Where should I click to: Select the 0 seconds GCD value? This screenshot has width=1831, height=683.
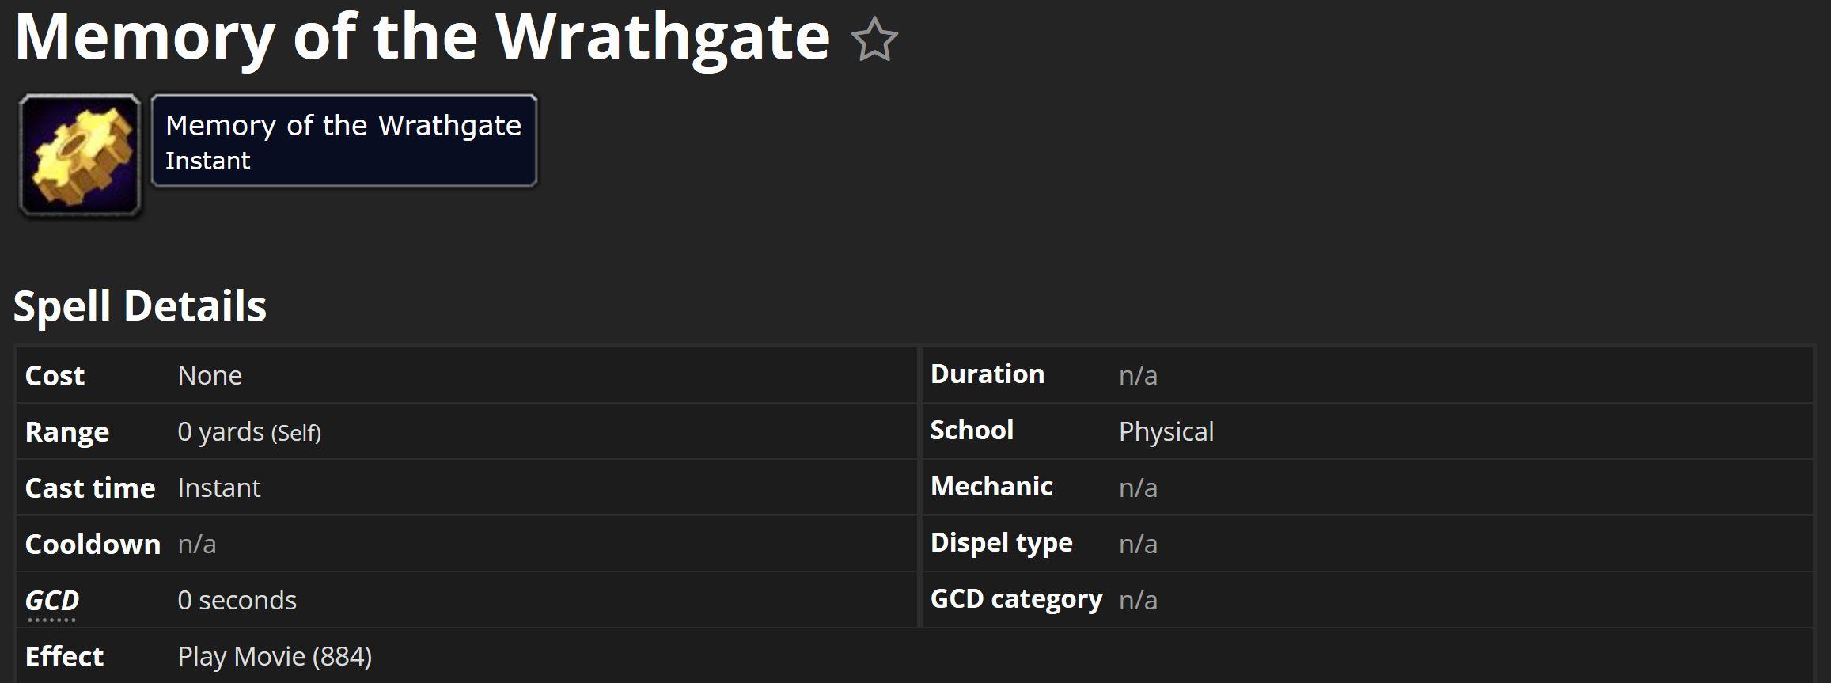[237, 600]
